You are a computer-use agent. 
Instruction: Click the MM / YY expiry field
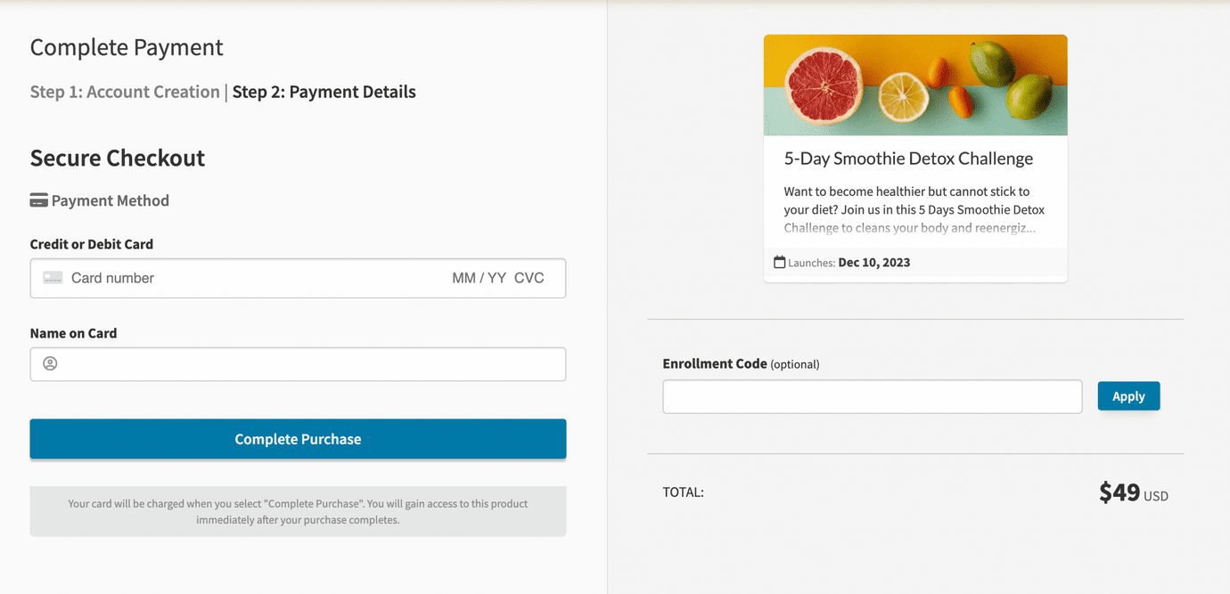point(479,278)
